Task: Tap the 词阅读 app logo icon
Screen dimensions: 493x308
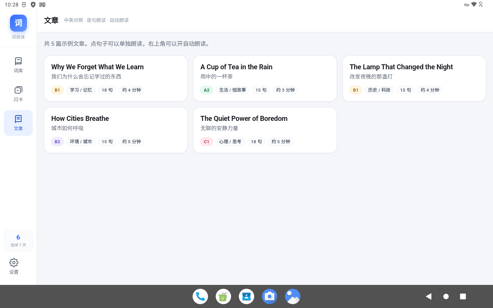Action: point(18,23)
